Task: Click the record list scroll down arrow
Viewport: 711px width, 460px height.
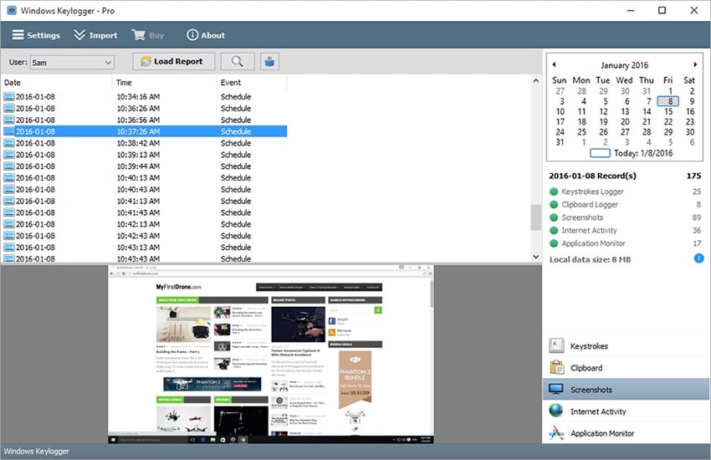Action: [x=535, y=257]
